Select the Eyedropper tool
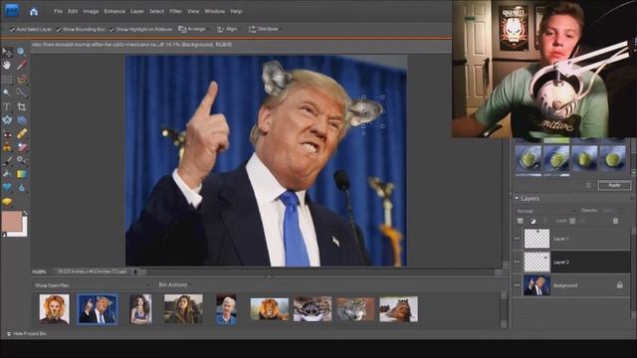 coord(21,65)
